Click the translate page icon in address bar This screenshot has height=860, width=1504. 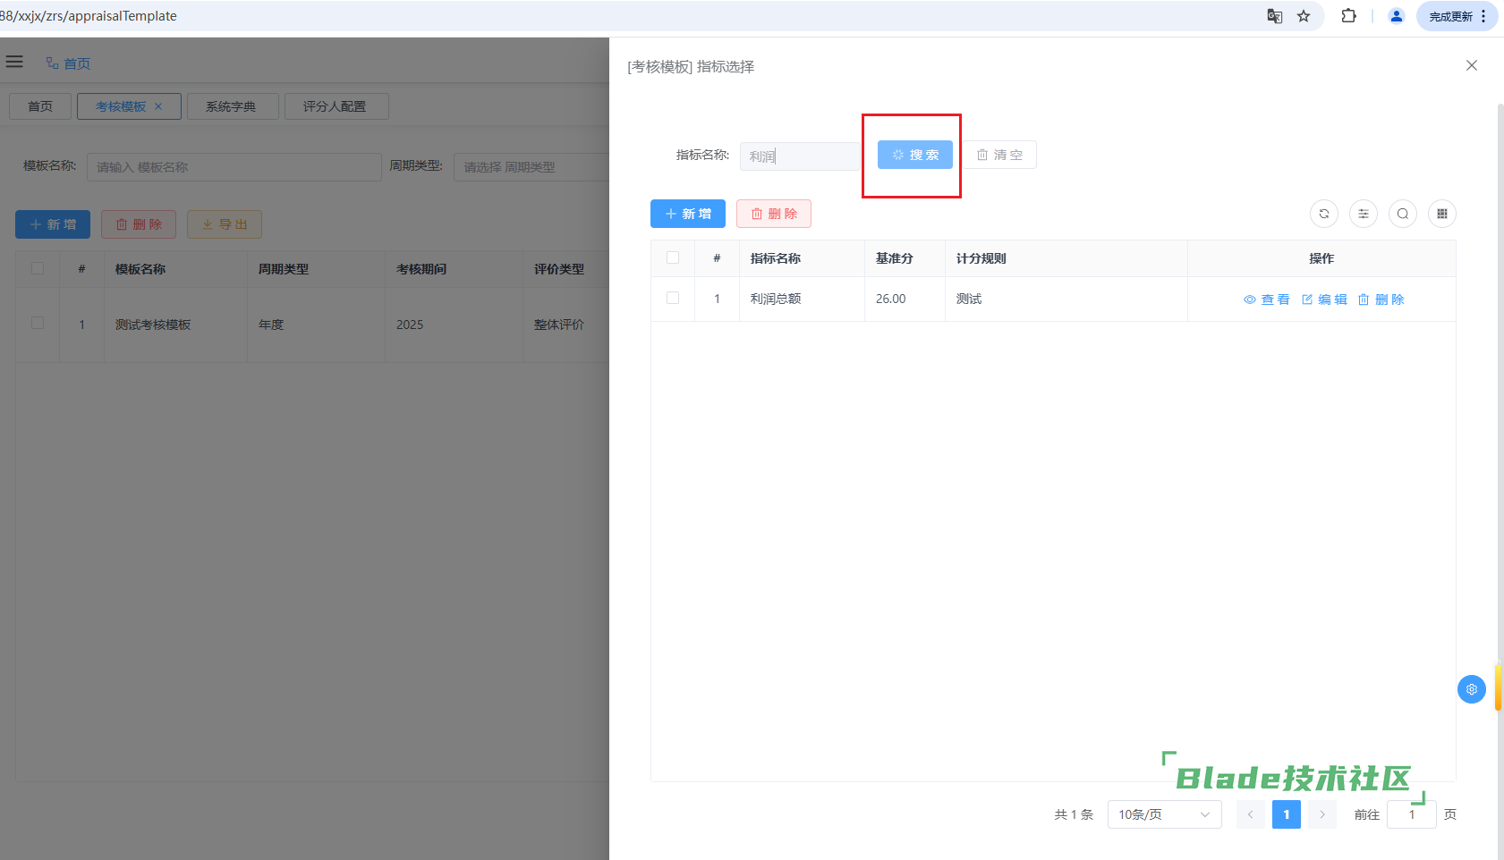pos(1275,16)
